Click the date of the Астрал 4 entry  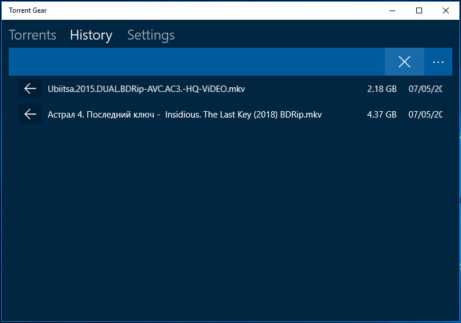[425, 115]
